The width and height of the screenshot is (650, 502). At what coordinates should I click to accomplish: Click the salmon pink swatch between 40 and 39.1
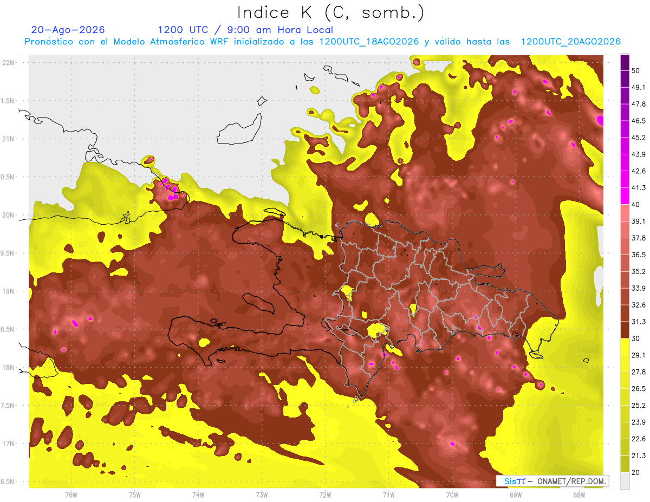(x=625, y=213)
